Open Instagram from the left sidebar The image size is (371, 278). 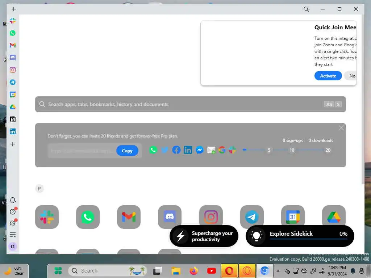pos(13,70)
